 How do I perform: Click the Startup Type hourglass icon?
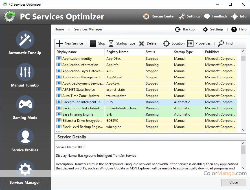pyautogui.click(x=111, y=43)
